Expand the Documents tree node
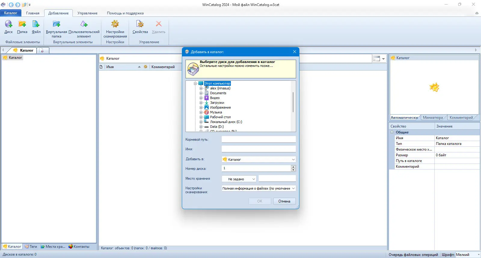Screen dimensions: 481x258 coord(201,93)
